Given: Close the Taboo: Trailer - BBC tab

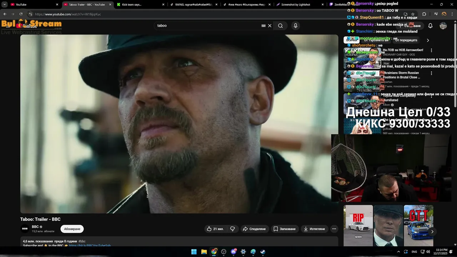Looking at the screenshot, I should point(110,5).
